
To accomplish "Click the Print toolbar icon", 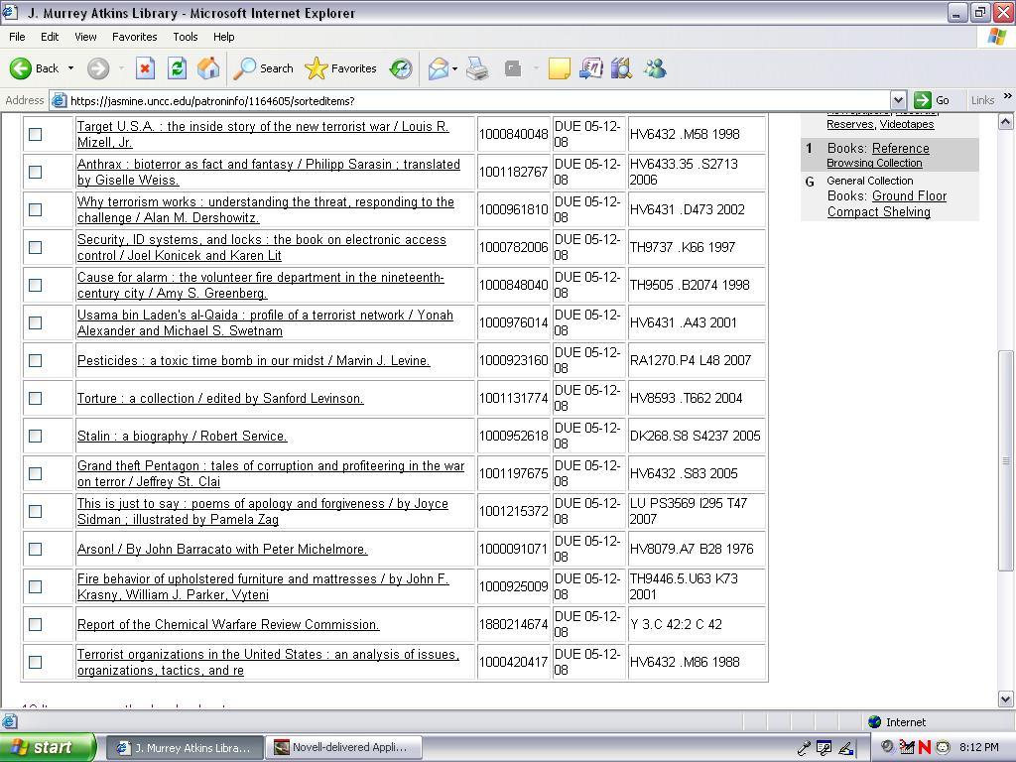I will 477,68.
